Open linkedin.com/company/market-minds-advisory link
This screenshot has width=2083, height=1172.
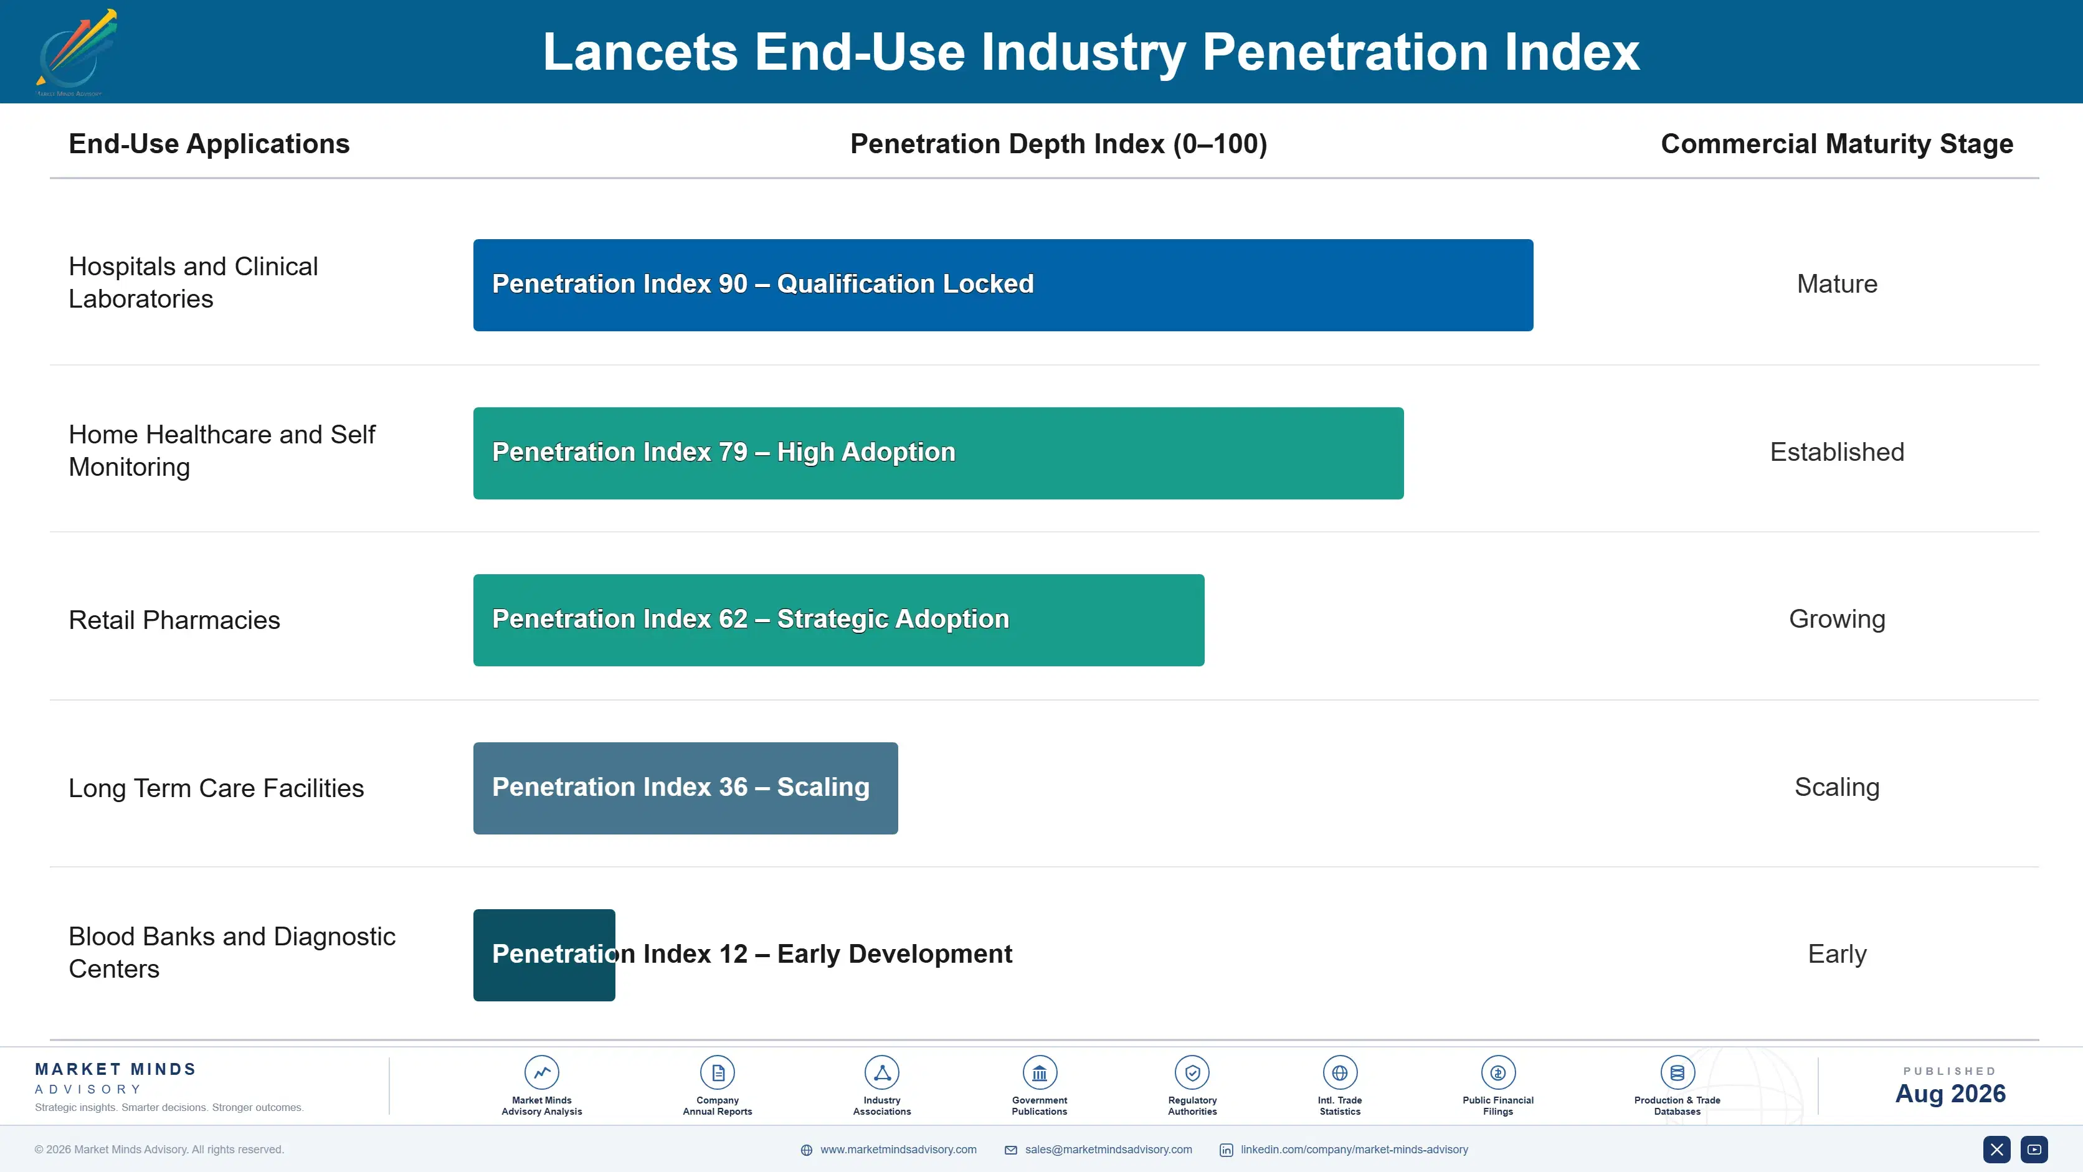[x=1354, y=1150]
